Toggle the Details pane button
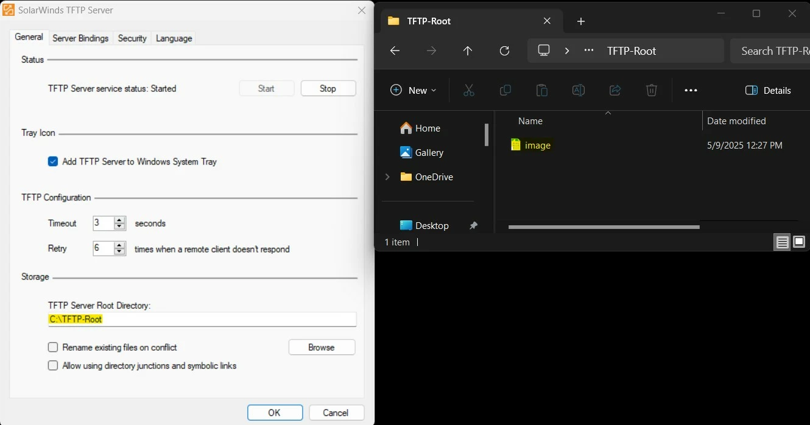This screenshot has width=810, height=425. point(768,90)
